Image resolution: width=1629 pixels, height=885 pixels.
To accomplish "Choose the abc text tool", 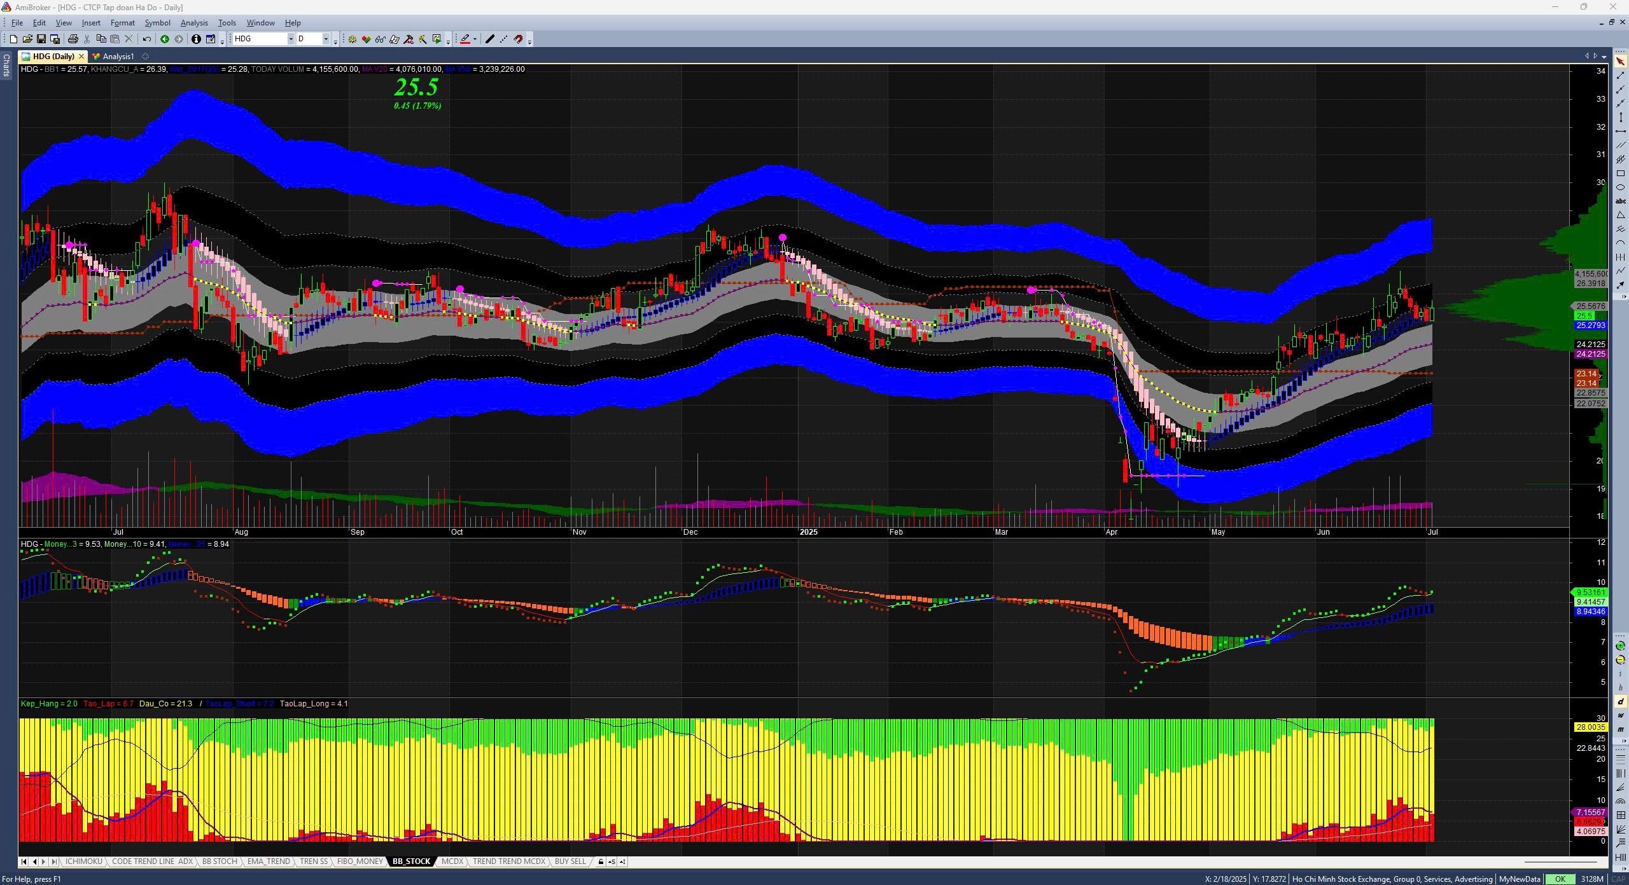I will [1620, 202].
